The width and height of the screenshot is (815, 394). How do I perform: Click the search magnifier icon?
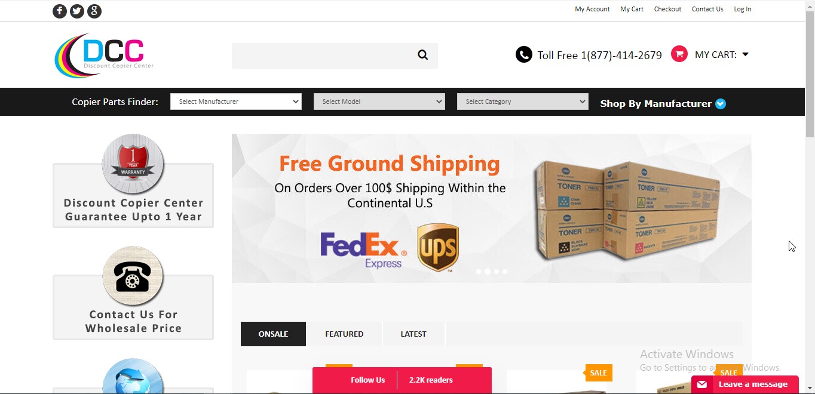click(x=423, y=55)
